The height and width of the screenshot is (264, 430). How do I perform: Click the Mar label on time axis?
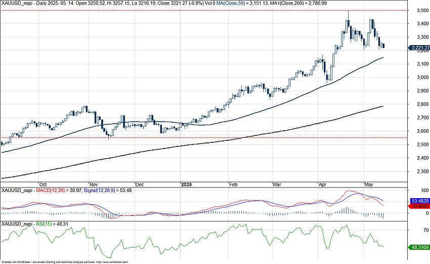[x=277, y=184]
